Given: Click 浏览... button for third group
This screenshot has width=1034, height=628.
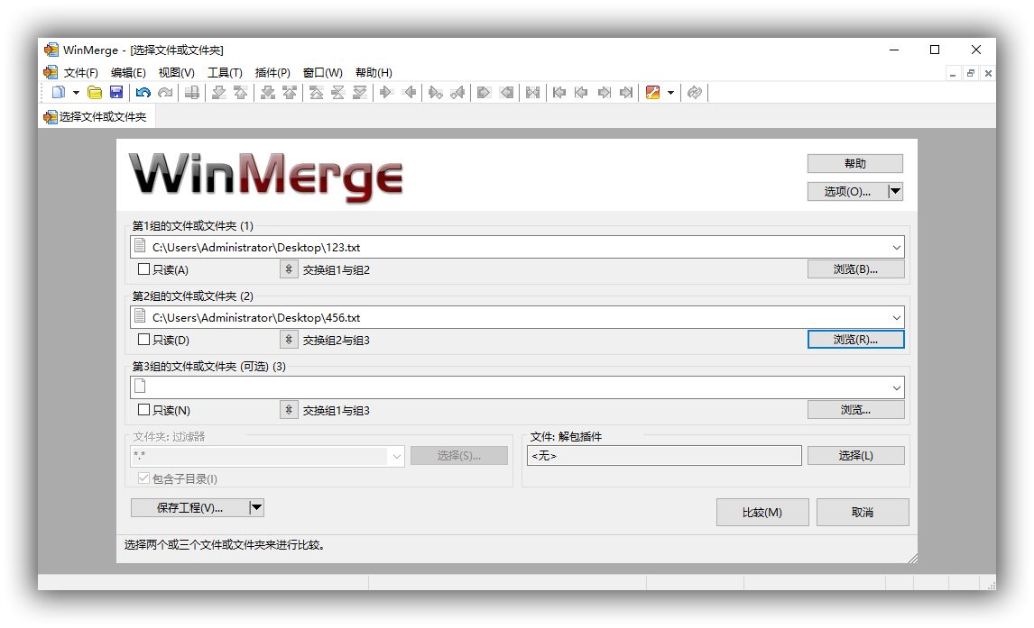Looking at the screenshot, I should [x=855, y=410].
